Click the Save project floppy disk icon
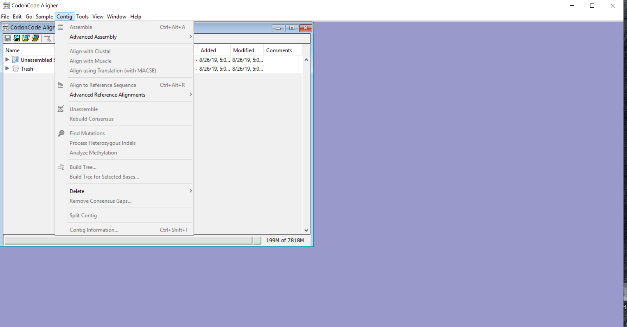Screen dimensions: 627x327 click(x=7, y=38)
